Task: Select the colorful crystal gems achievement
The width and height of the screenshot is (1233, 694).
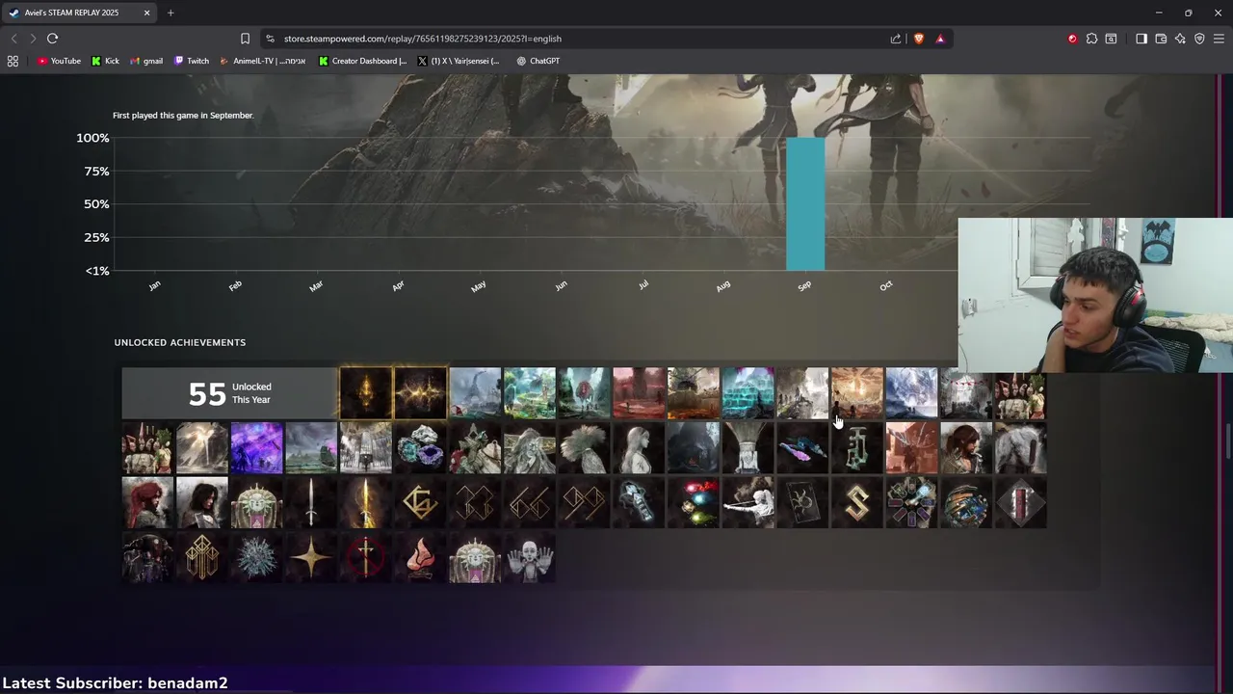Action: click(x=420, y=448)
